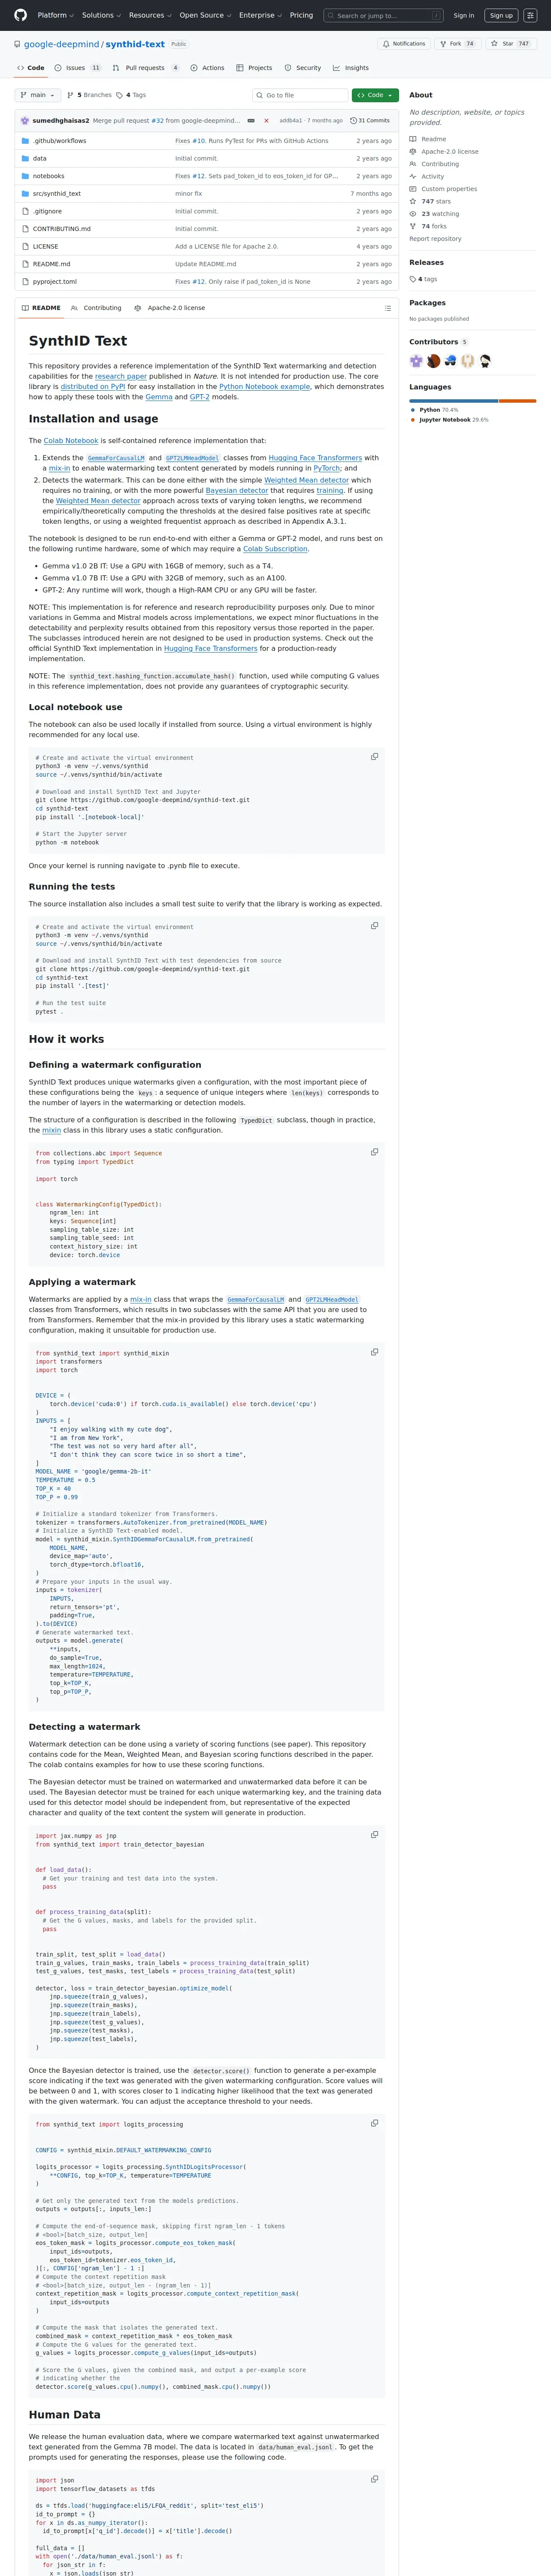
Task: Expand commit message with the ellipsis button
Action: [x=251, y=121]
